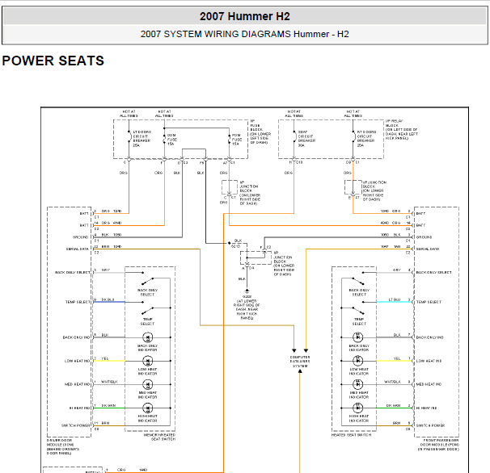Click the left Back Only Select switch
Image resolution: width=490 pixels, height=473 pixels.
[148, 280]
